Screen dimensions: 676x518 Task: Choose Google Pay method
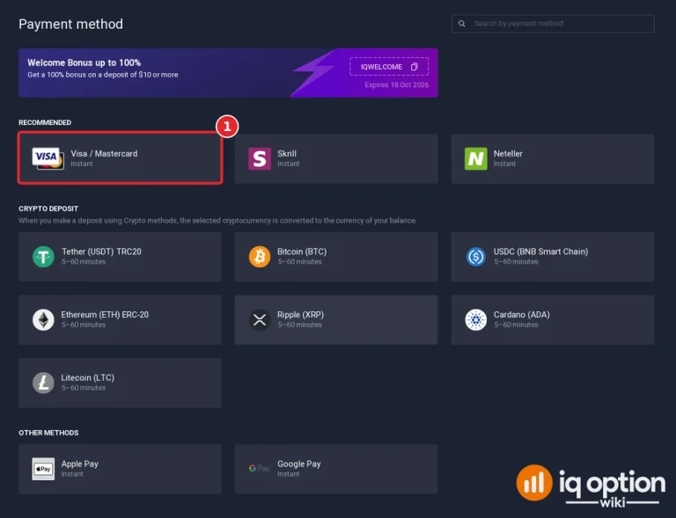pos(336,469)
